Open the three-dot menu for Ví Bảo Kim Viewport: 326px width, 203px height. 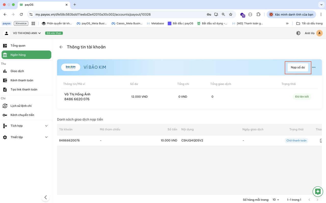tap(314, 67)
